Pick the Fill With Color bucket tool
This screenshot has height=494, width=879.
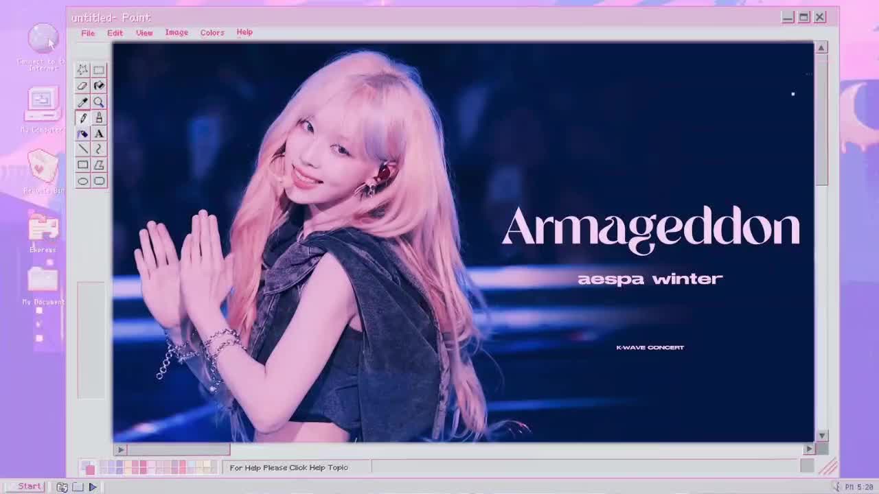tap(99, 86)
